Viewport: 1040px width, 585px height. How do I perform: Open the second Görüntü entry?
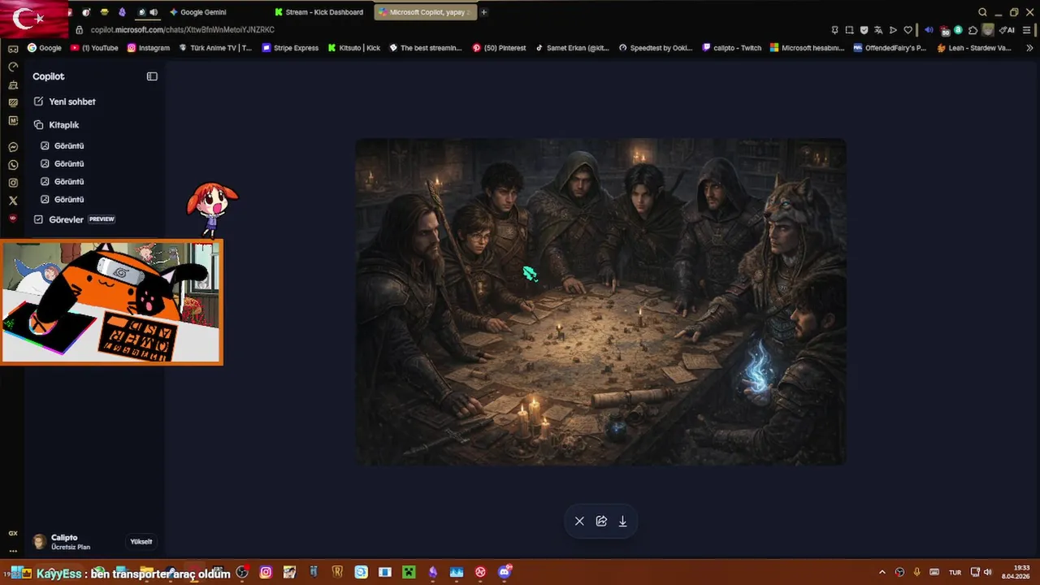point(63,164)
